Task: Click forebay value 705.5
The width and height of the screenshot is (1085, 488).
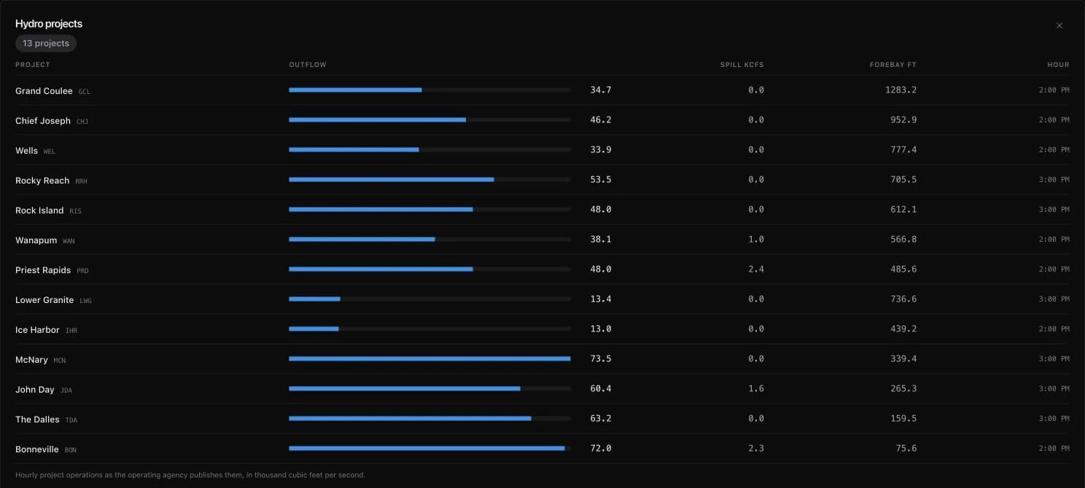Action: click(904, 180)
